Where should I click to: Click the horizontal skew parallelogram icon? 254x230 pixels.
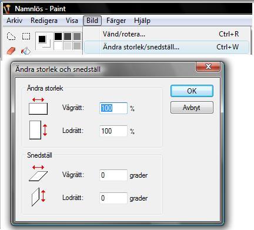point(38,173)
